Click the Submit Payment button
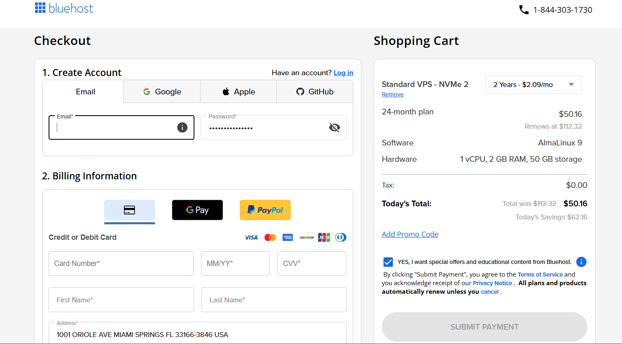The height and width of the screenshot is (344, 622). [484, 327]
